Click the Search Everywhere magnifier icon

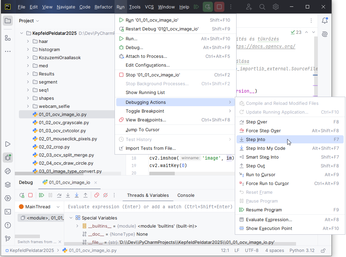coord(262,7)
